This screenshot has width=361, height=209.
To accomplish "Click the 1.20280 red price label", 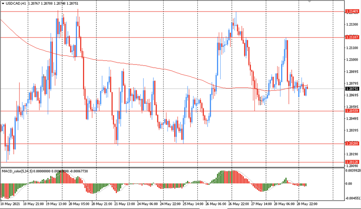I will 352,144.
